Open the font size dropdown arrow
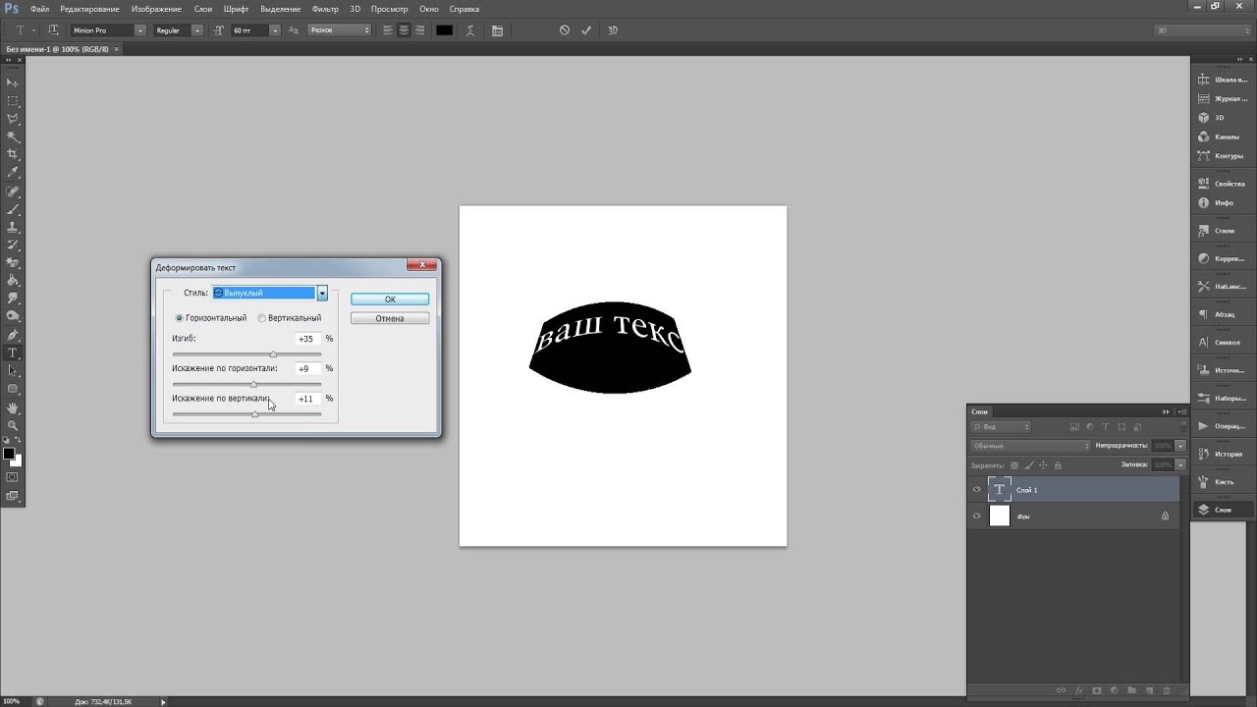The width and height of the screenshot is (1257, 707). tap(275, 30)
